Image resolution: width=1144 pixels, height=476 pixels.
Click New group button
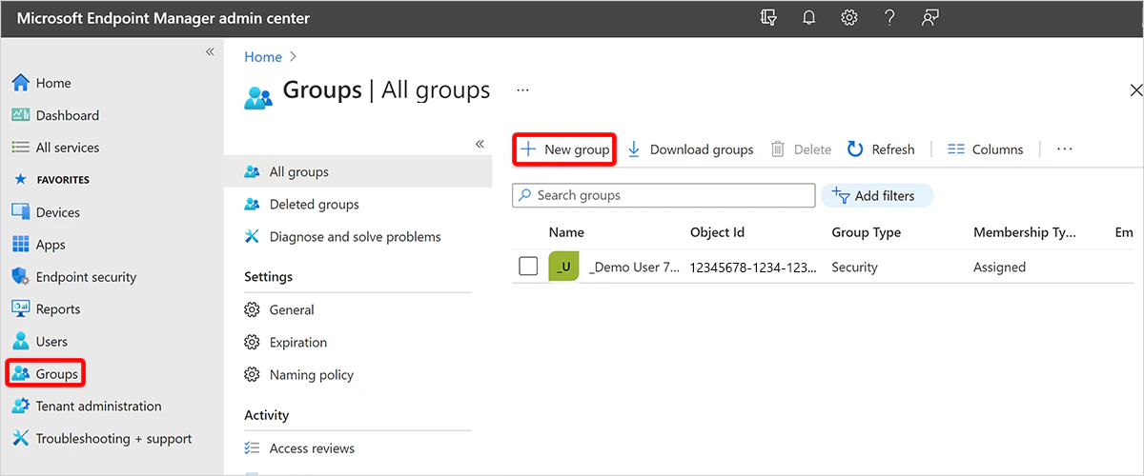tap(564, 149)
